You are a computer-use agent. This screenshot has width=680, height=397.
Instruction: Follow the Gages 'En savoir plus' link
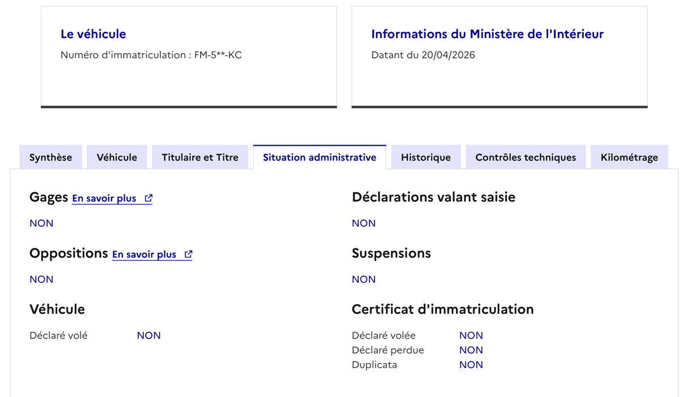point(104,198)
